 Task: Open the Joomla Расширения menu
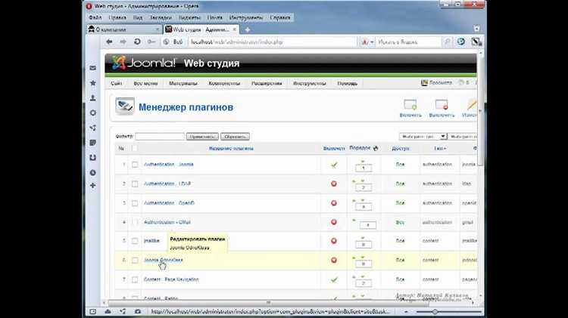coord(267,84)
